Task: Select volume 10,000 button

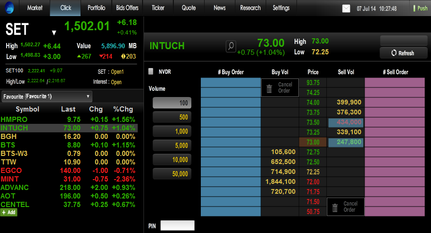Action: 172,160
